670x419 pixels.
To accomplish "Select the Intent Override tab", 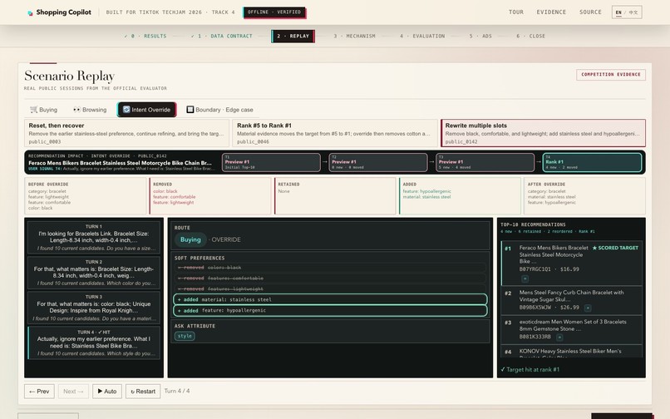I will click(x=146, y=110).
